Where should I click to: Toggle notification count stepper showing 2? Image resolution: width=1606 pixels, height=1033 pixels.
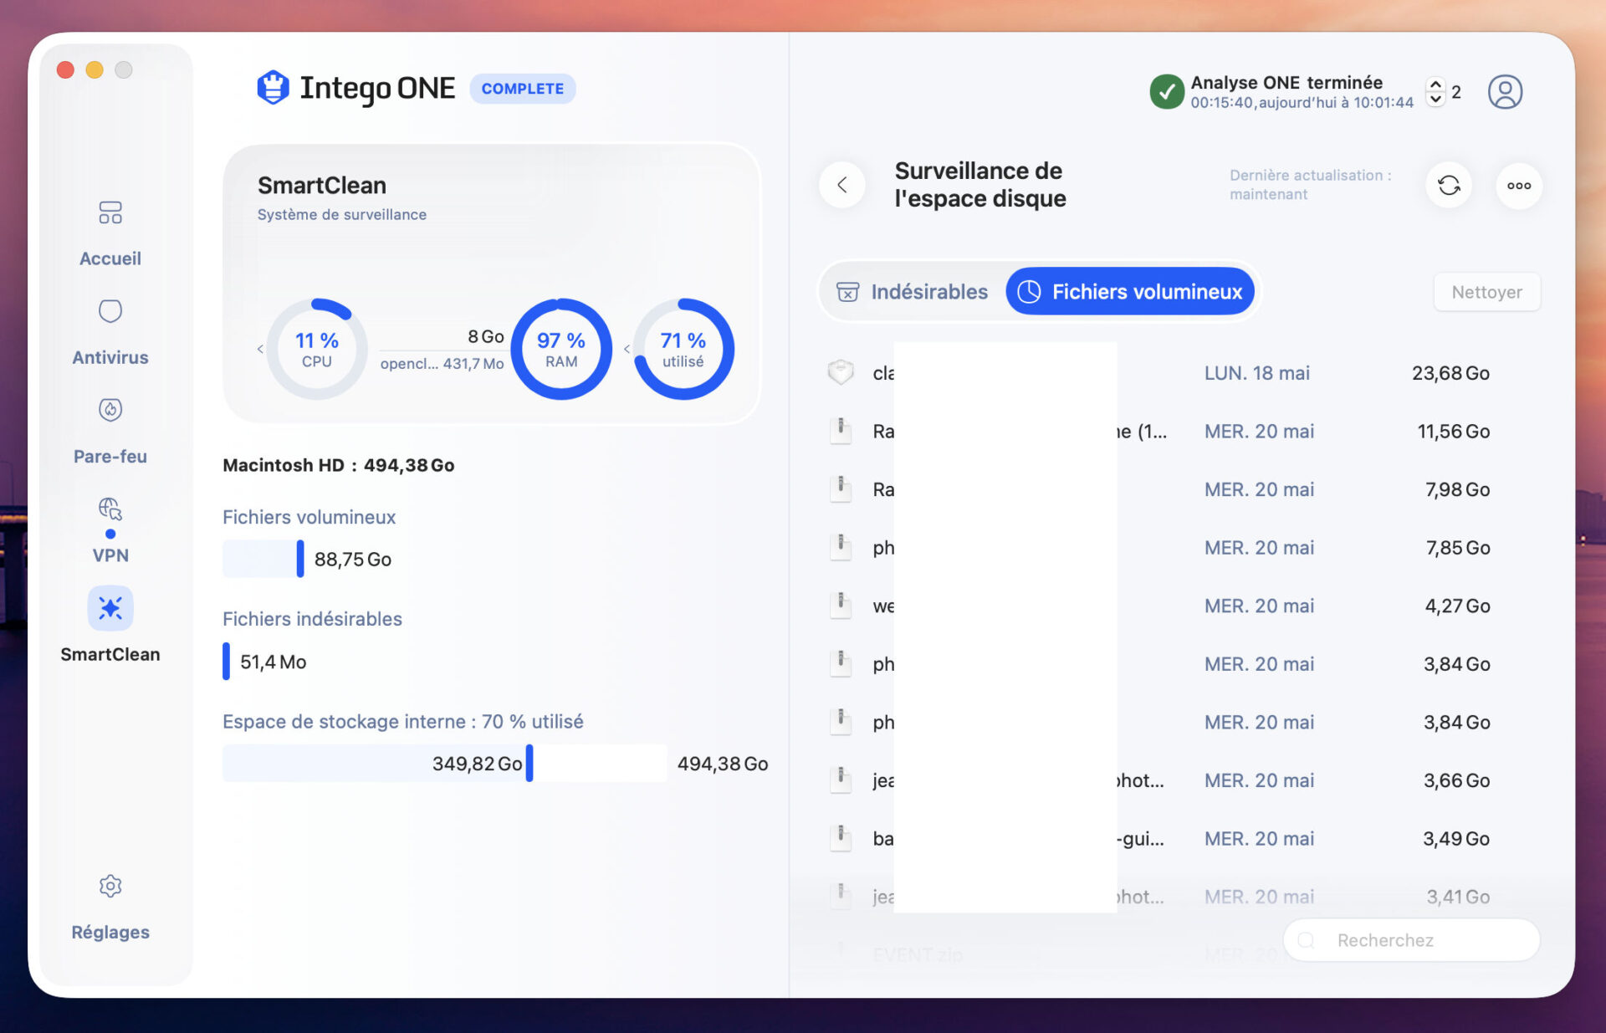point(1435,92)
